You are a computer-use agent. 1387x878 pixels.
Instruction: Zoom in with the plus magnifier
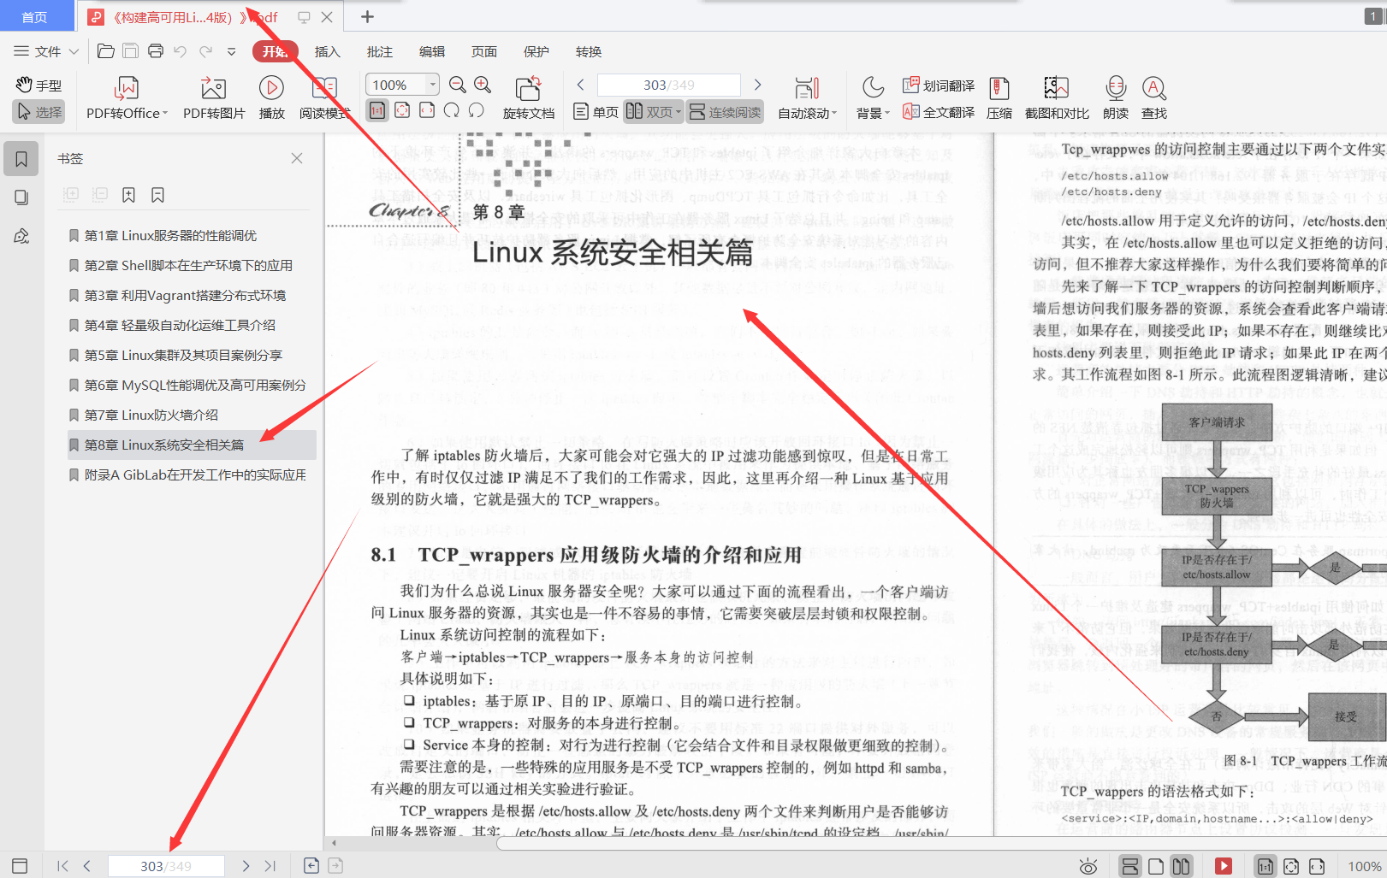click(x=483, y=85)
